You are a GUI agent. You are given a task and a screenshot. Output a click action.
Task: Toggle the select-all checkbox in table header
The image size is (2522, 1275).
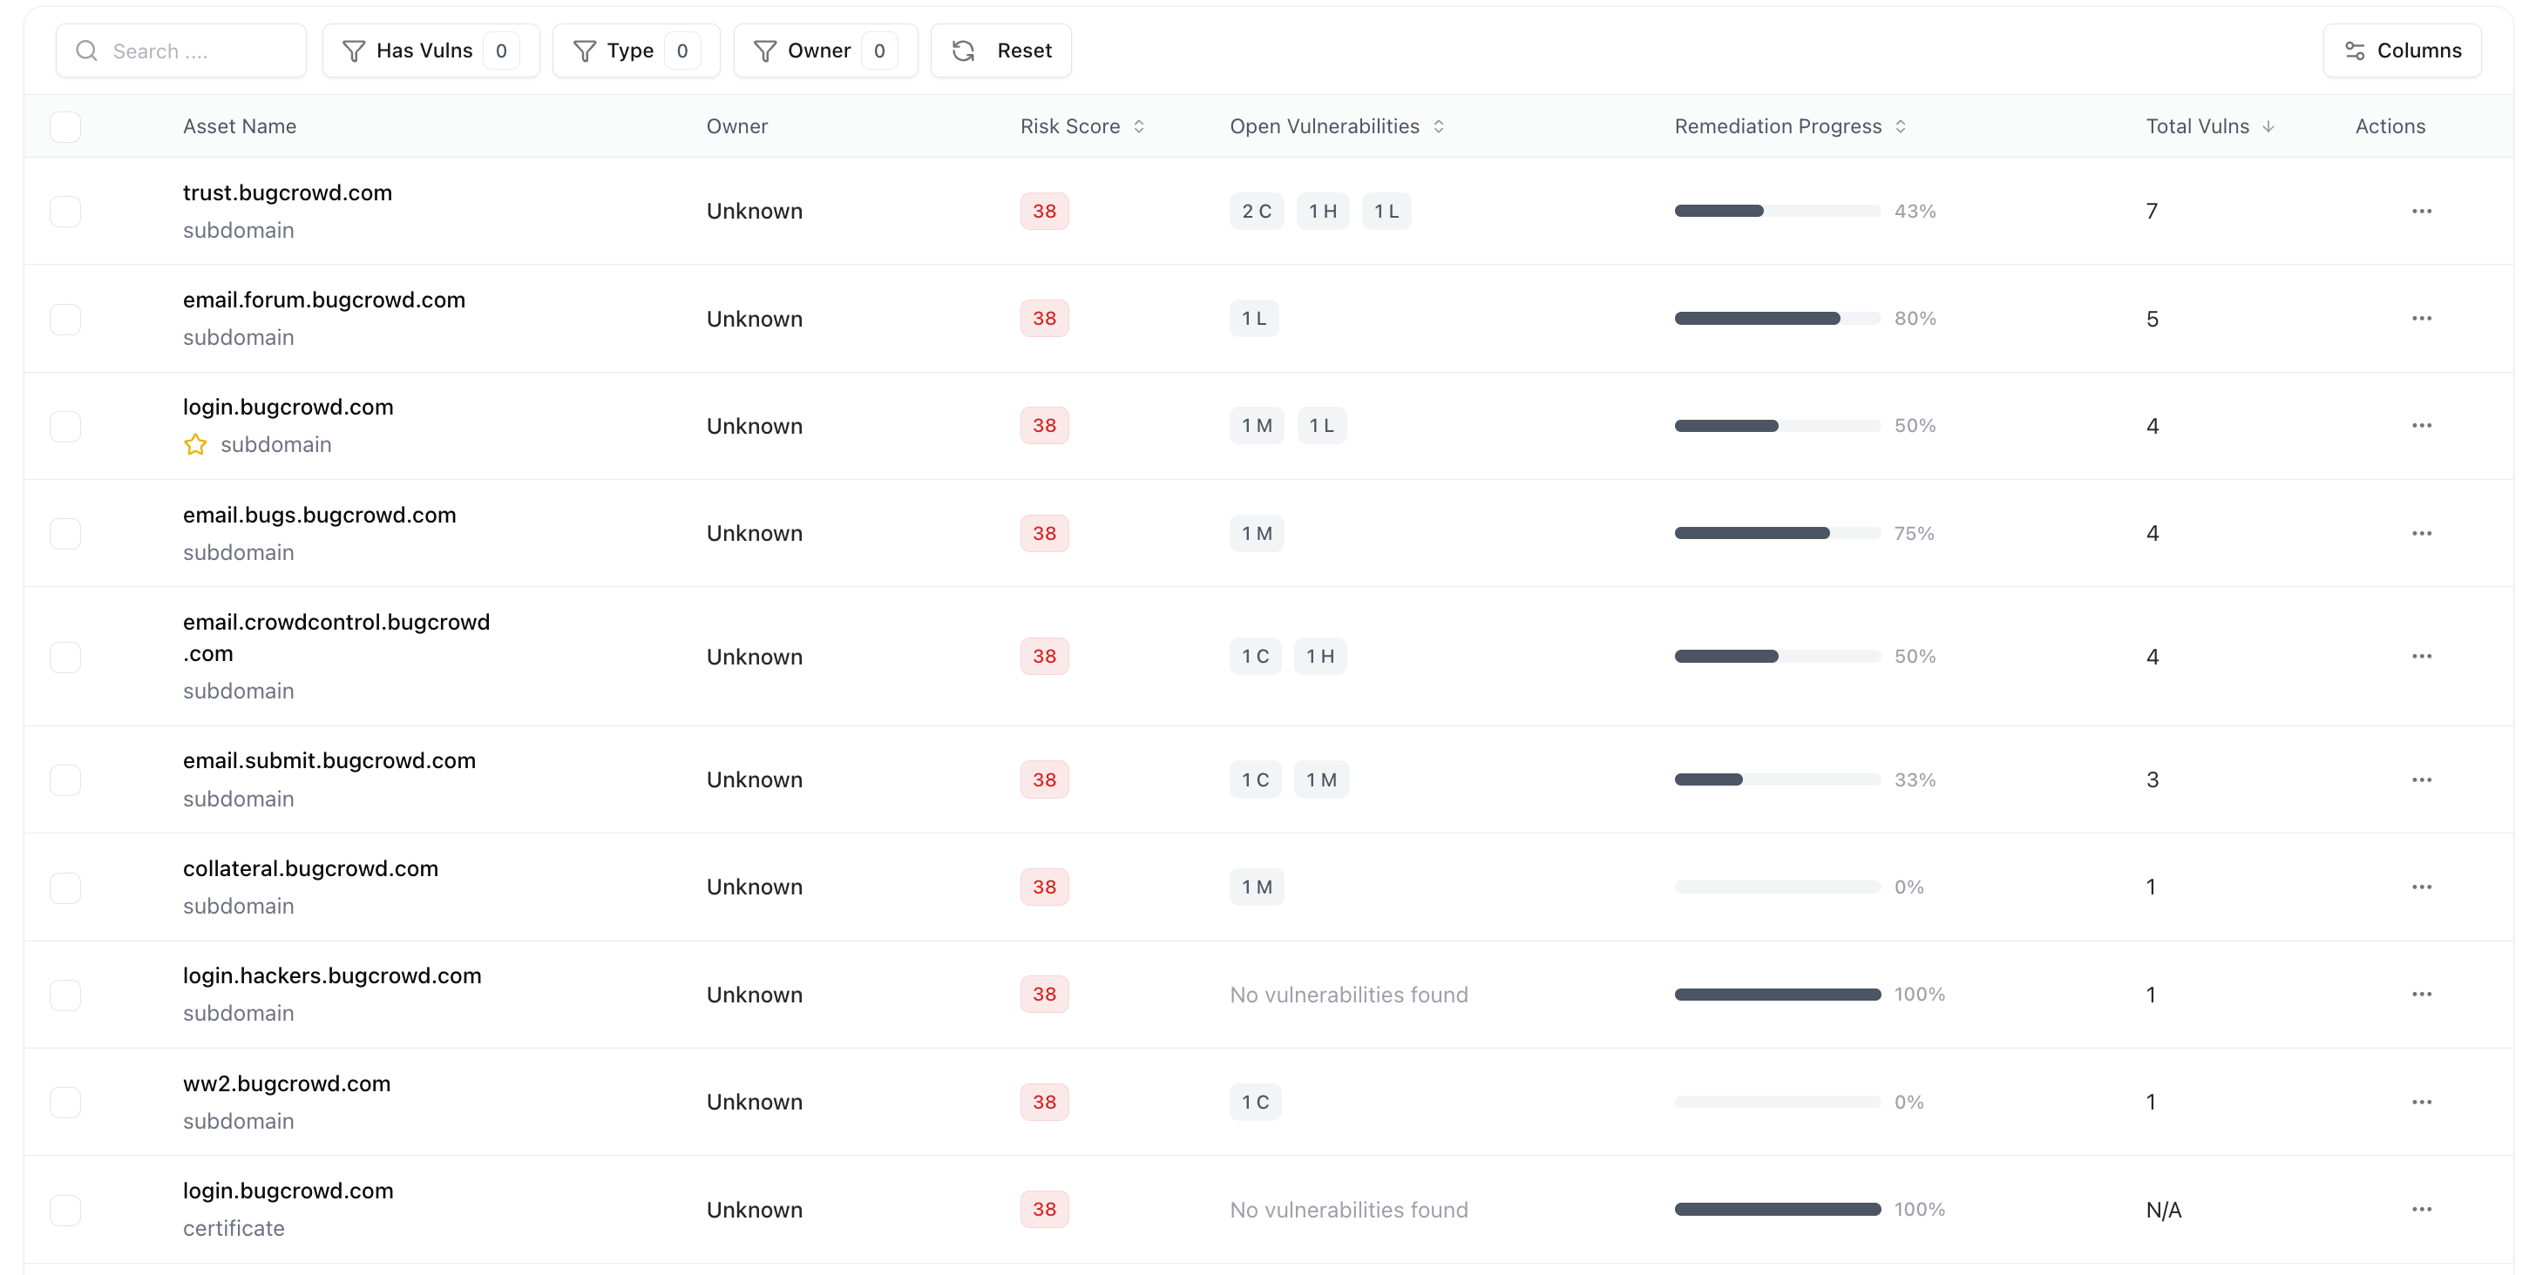pos(65,126)
